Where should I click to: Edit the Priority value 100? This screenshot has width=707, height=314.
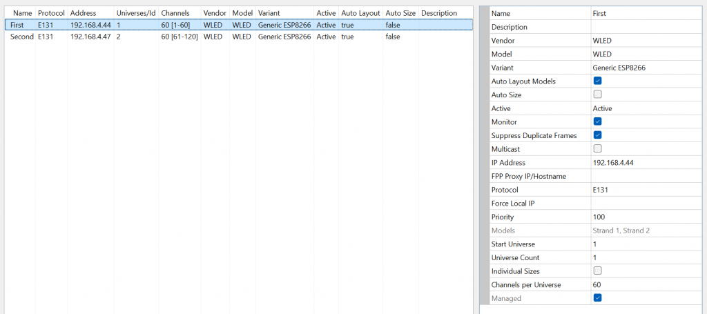(646, 217)
